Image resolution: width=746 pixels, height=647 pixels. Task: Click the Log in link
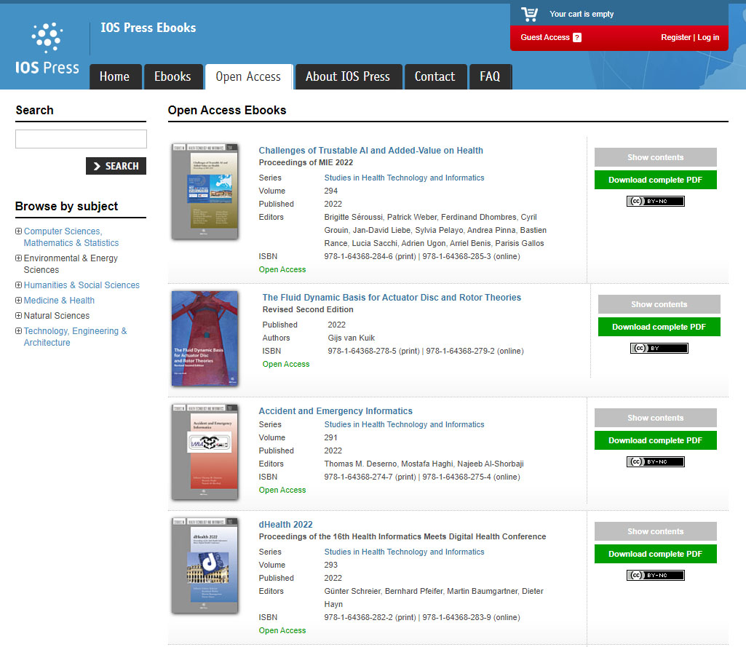(708, 38)
